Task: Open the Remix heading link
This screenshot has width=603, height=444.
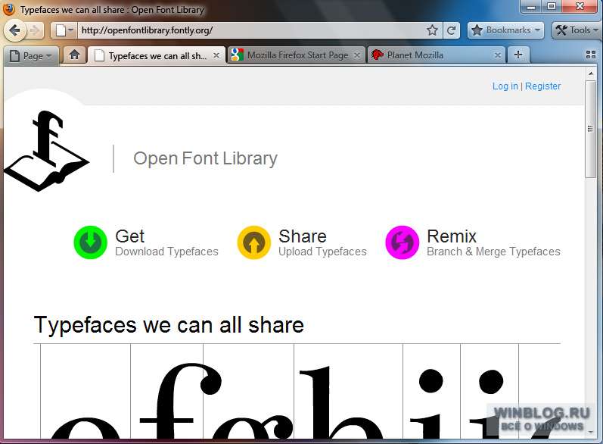Action: 452,236
